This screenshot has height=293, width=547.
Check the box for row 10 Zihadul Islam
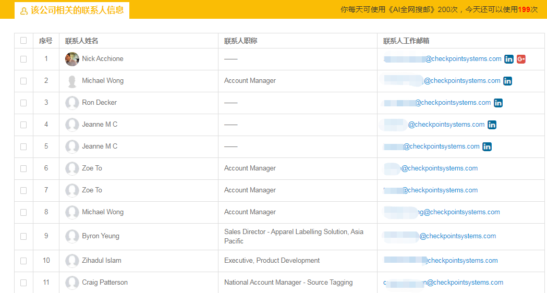(23, 261)
